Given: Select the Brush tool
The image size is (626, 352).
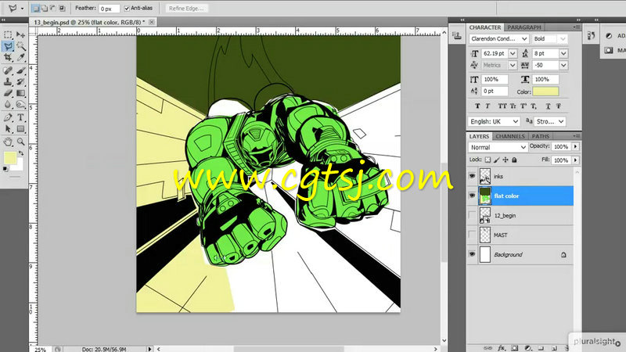Looking at the screenshot, I should tap(21, 70).
